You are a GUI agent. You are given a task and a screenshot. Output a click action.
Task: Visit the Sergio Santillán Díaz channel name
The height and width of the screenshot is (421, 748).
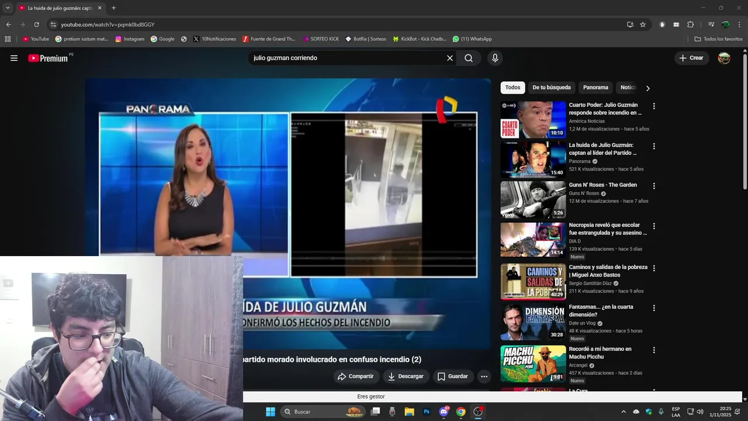(x=590, y=284)
